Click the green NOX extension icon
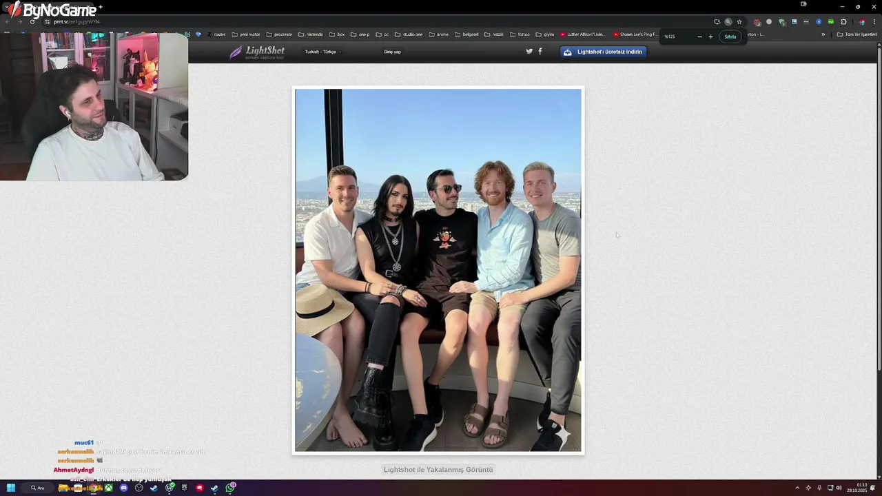The width and height of the screenshot is (882, 496). [831, 22]
